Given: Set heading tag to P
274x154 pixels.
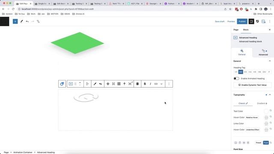Looking at the screenshot, I should pos(269,72).
